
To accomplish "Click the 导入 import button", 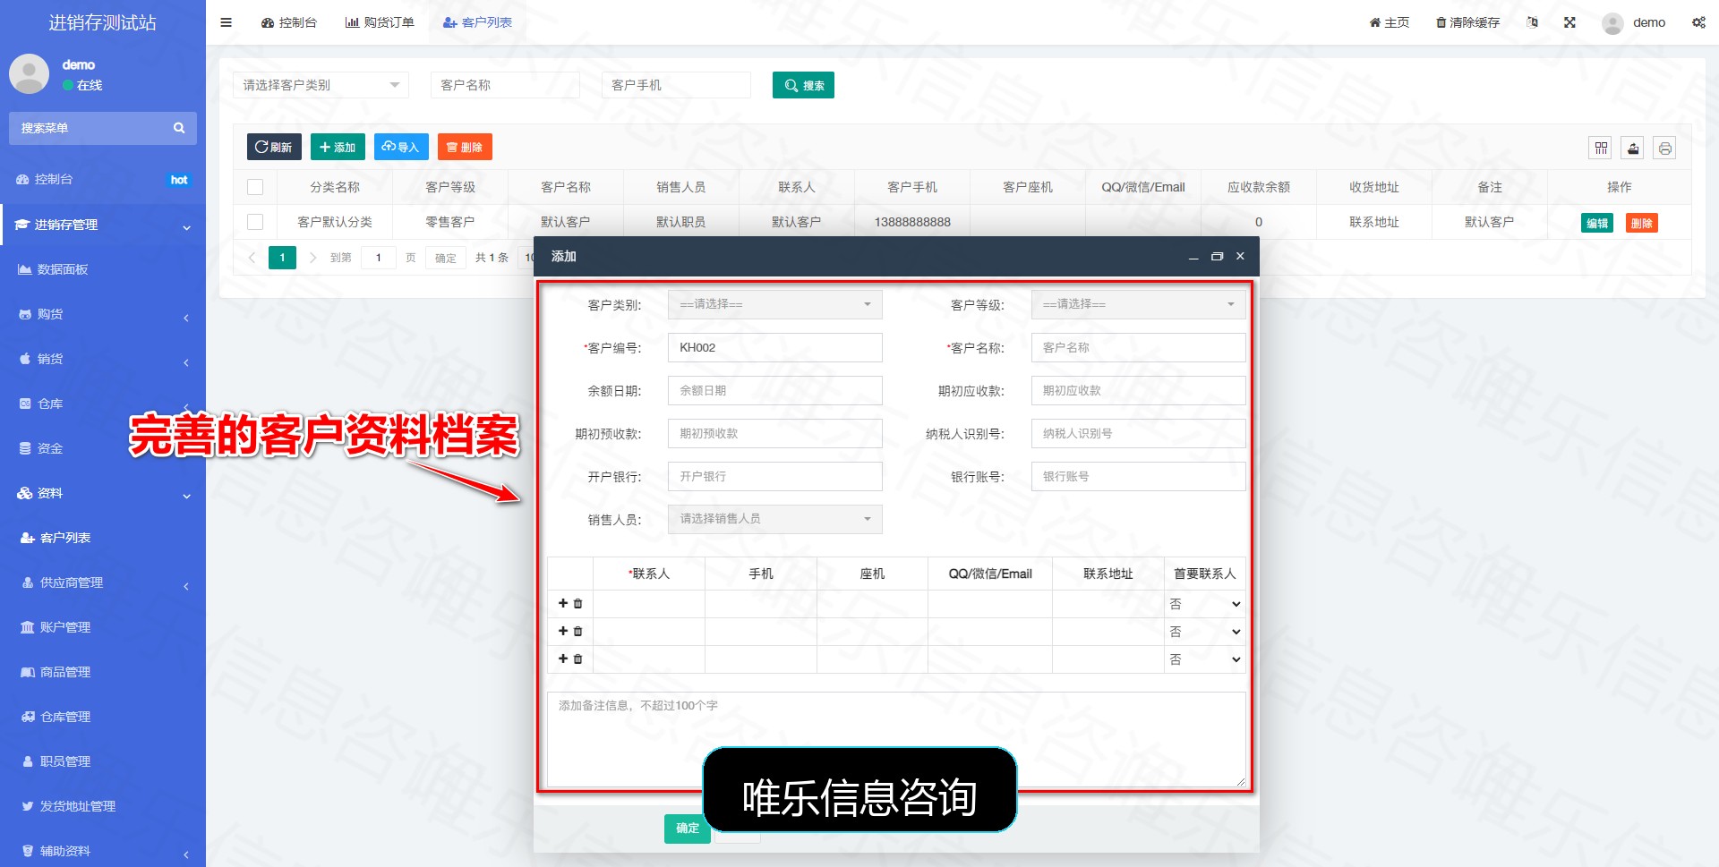I will pos(401,147).
